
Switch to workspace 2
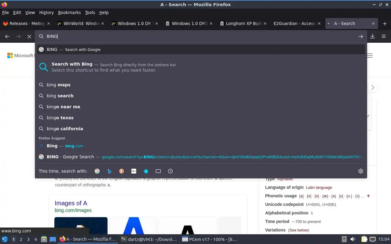(21, 239)
